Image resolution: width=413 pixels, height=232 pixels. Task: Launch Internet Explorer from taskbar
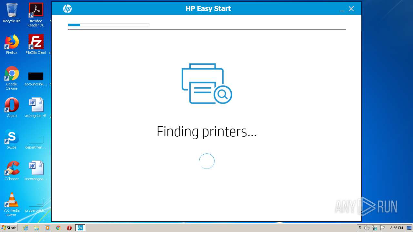(x=26, y=228)
